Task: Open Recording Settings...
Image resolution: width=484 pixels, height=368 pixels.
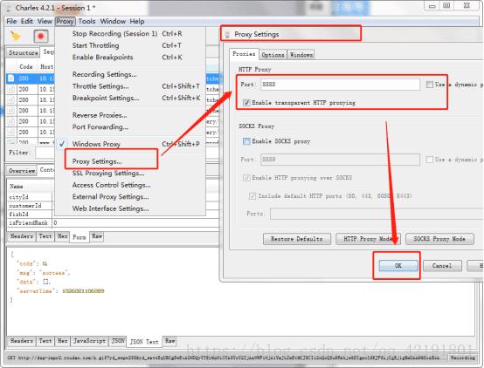Action: click(x=129, y=74)
